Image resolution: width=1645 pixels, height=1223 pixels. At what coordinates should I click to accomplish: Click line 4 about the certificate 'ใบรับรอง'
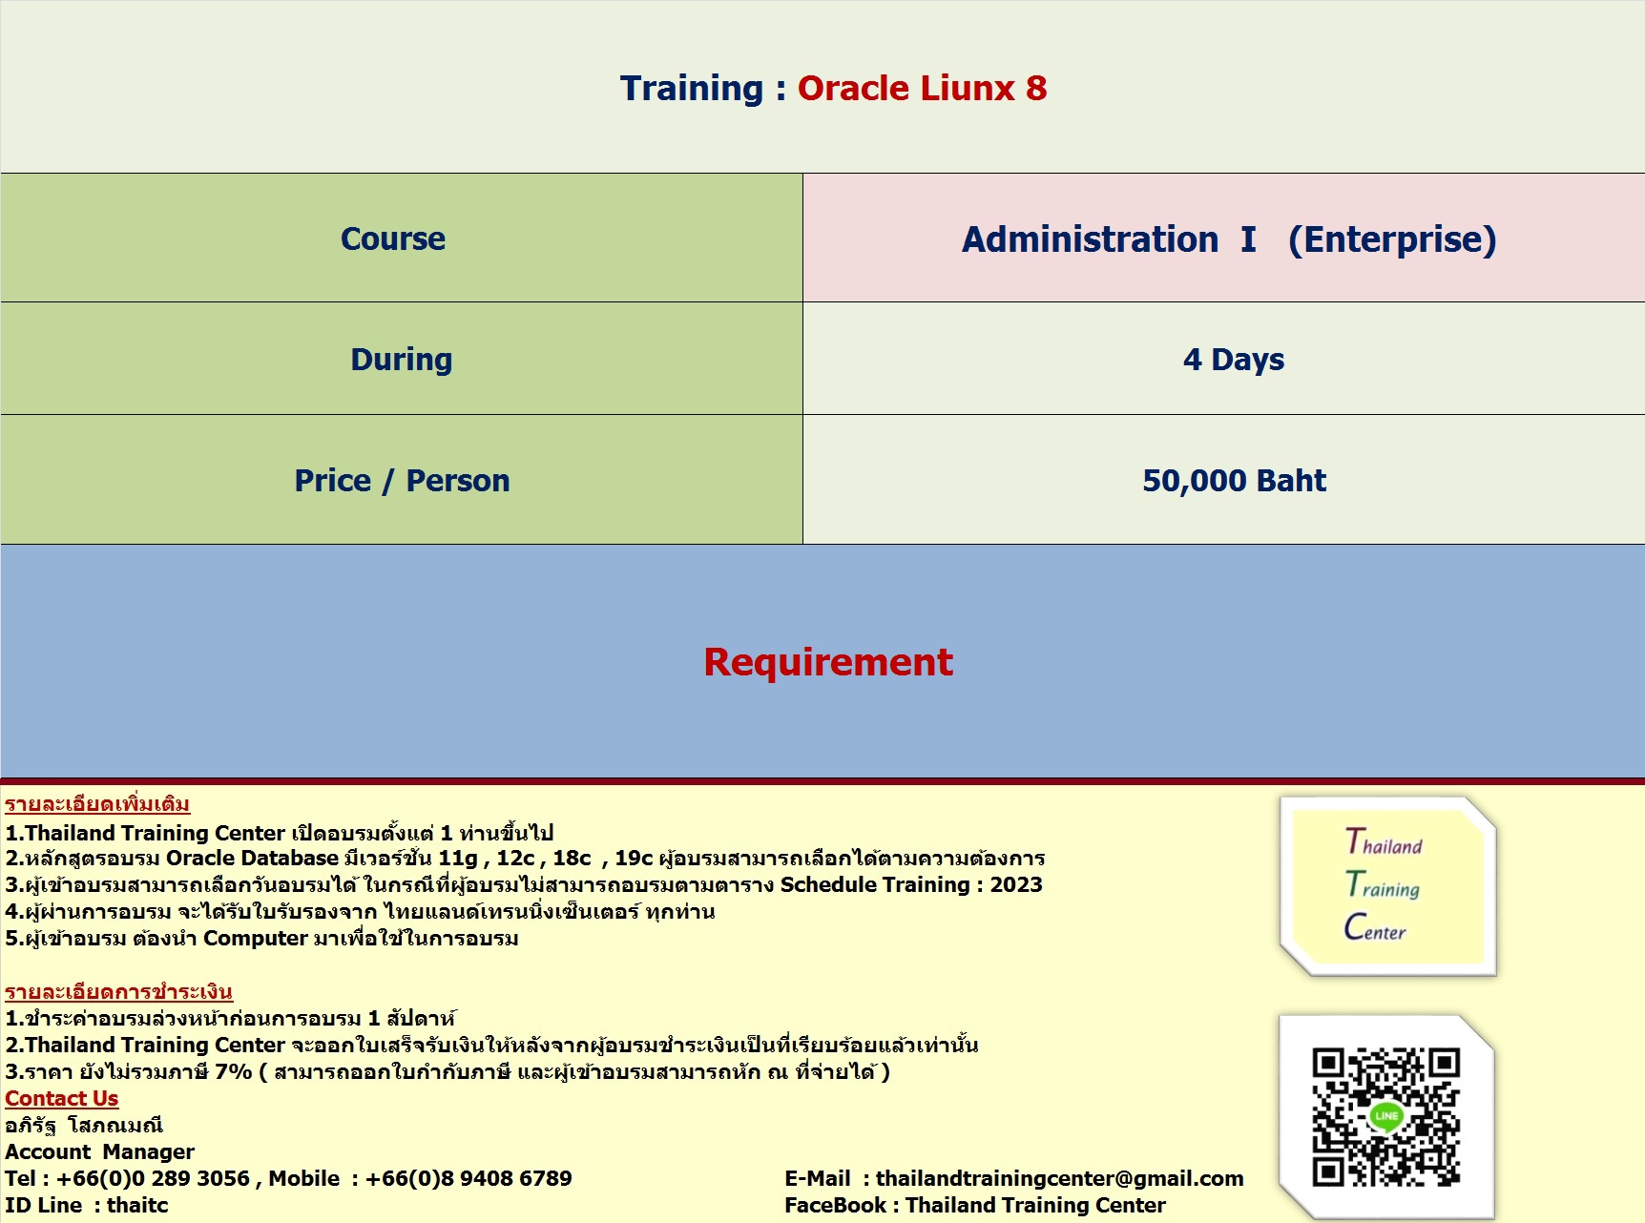click(x=360, y=911)
